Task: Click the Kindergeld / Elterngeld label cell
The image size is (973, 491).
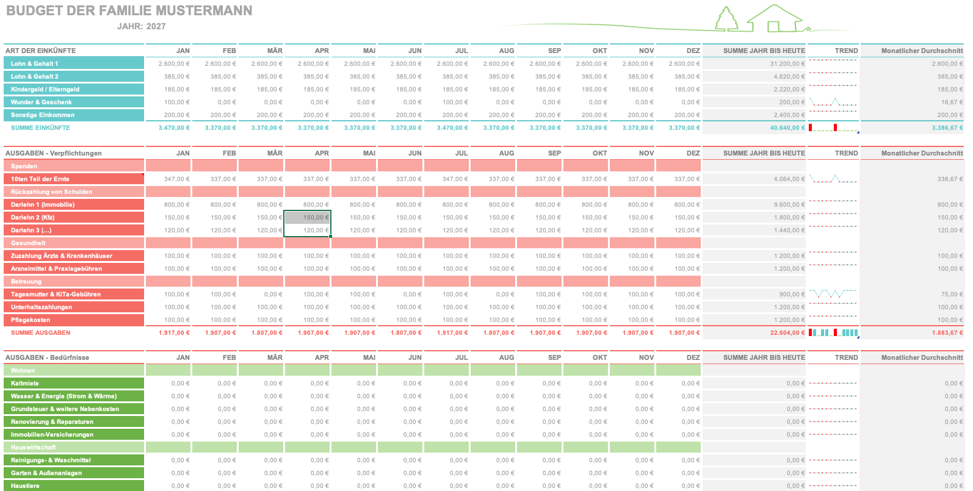Action: tap(74, 89)
